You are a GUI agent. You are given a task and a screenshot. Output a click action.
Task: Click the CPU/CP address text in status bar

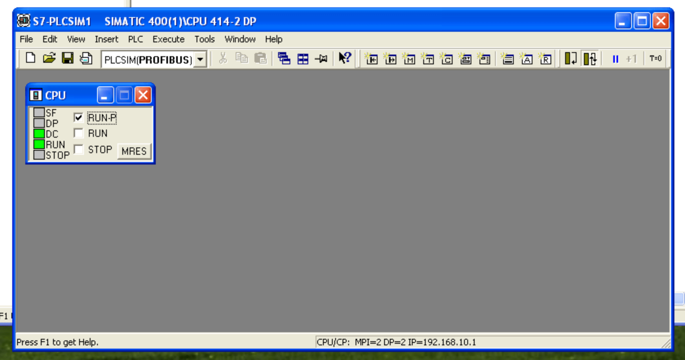396,342
